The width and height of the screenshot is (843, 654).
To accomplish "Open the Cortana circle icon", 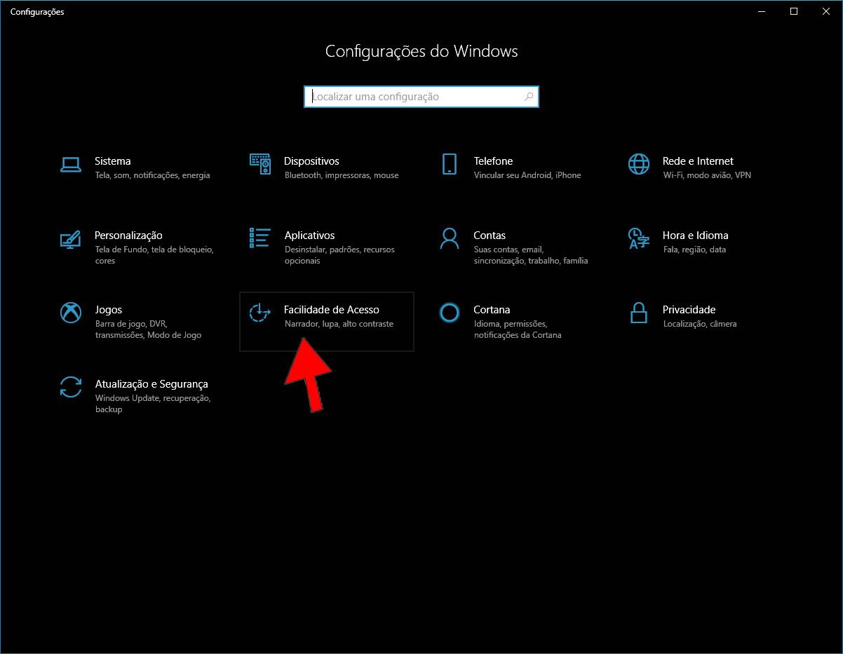I will (x=450, y=313).
